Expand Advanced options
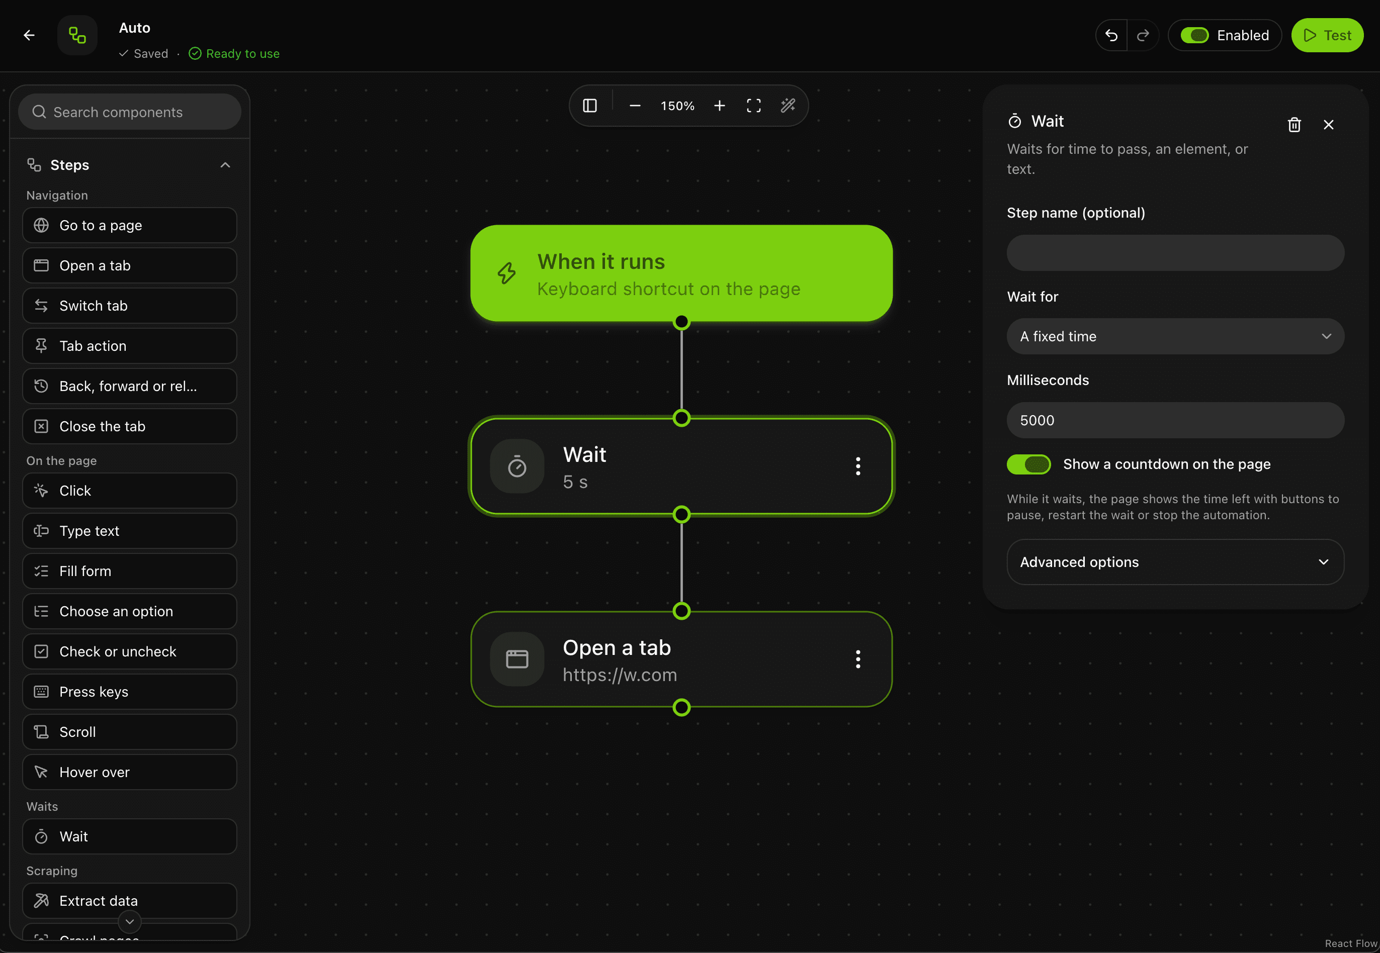Screen dimensions: 1380x953 click(1175, 562)
